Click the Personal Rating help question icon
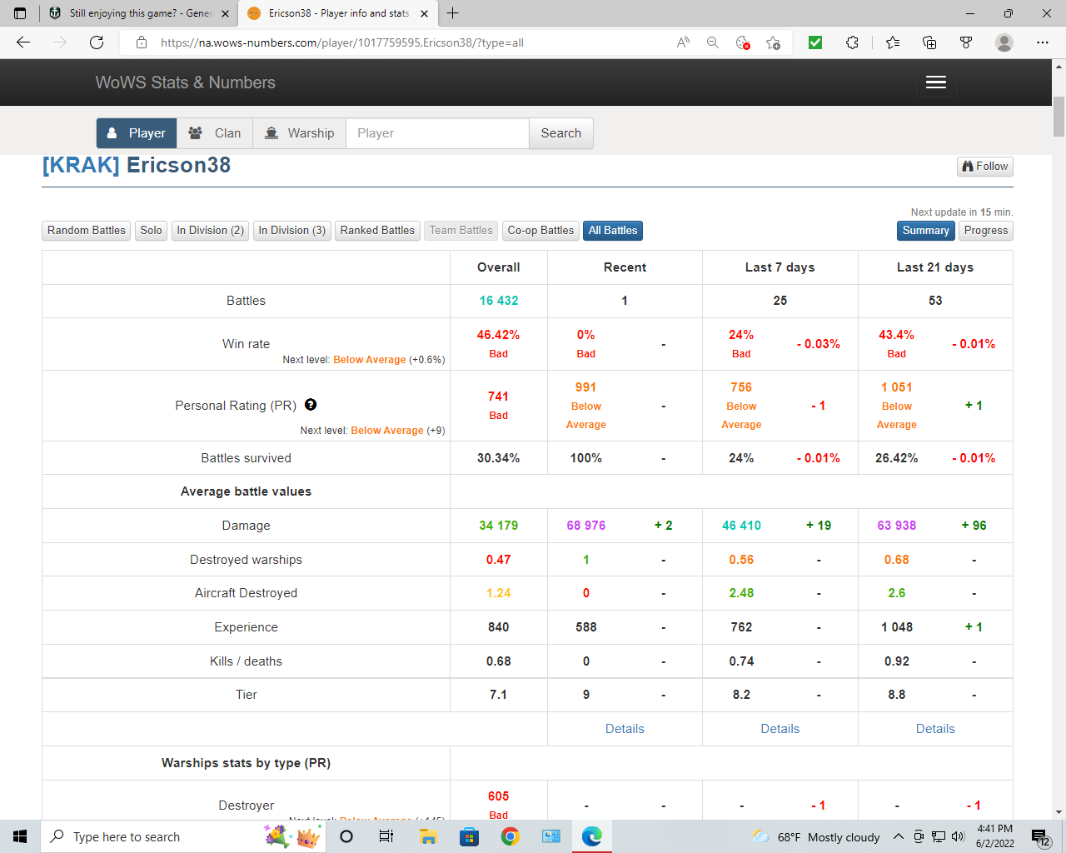 pyautogui.click(x=311, y=405)
